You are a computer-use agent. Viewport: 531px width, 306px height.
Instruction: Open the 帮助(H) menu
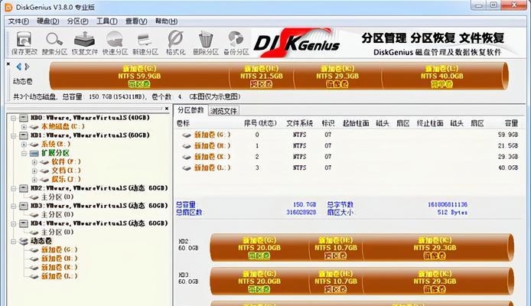point(166,21)
